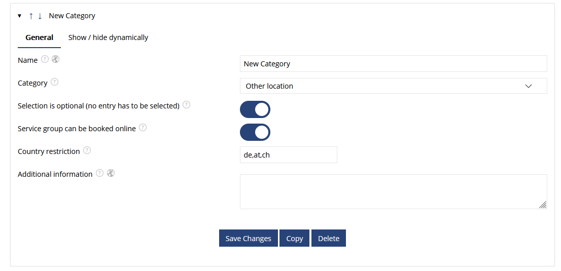Open help icon next to Category label
The width and height of the screenshot is (561, 271).
tap(54, 82)
